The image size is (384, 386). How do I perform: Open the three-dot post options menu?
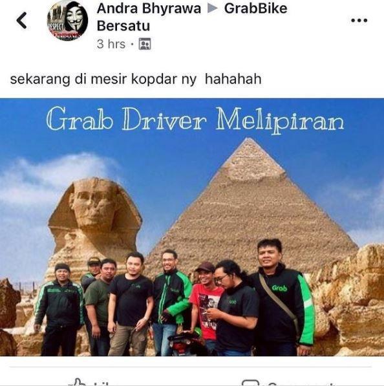359,20
